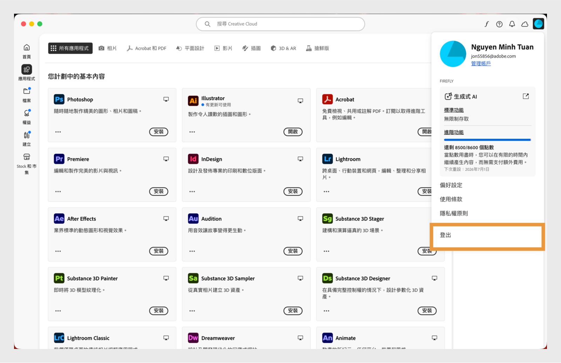Image resolution: width=561 pixels, height=363 pixels.
Task: Open Files (檔案) in sidebar
Action: tap(27, 95)
